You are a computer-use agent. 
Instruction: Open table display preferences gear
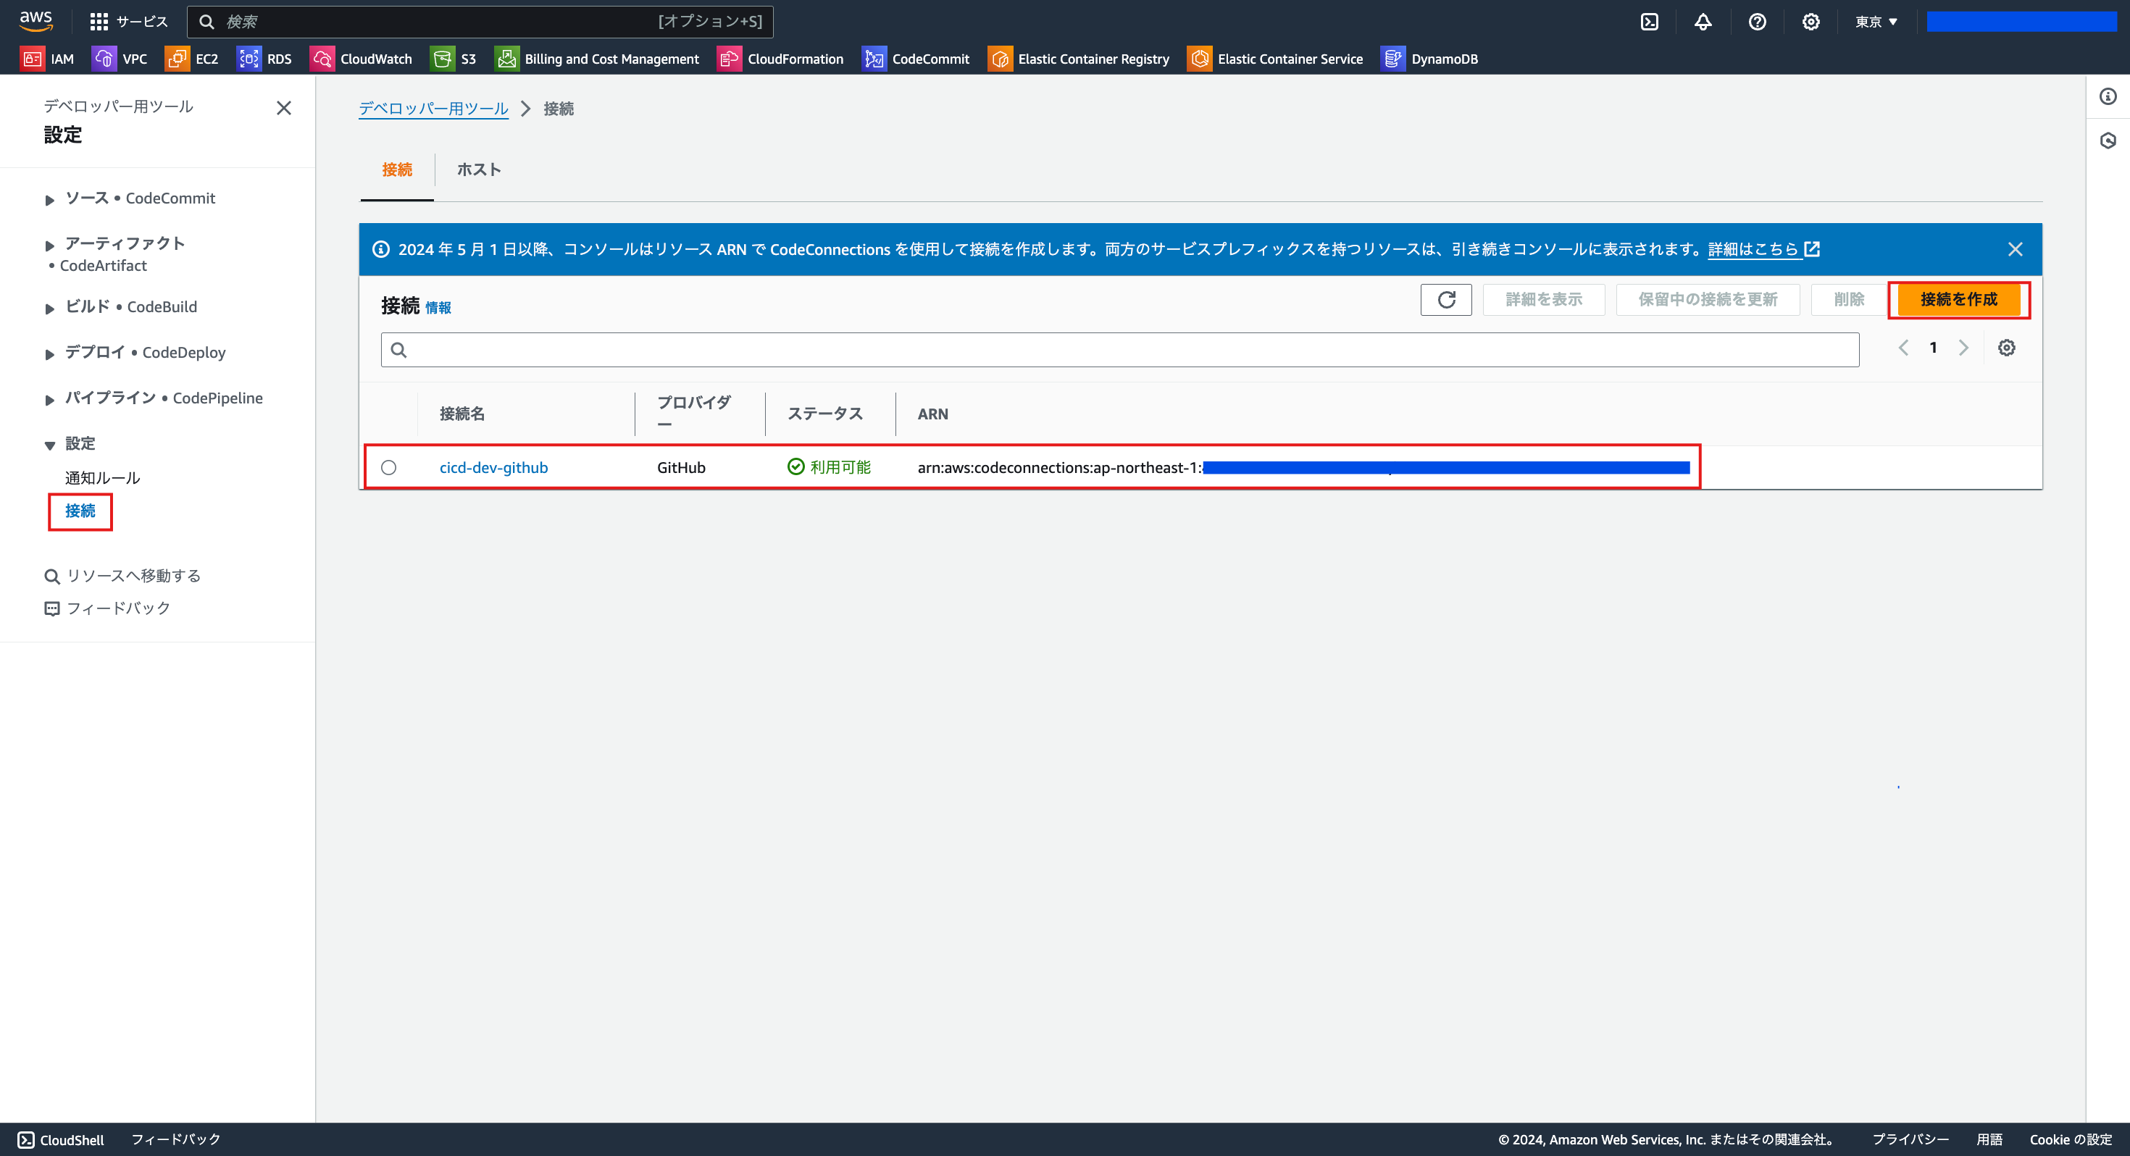point(2007,347)
